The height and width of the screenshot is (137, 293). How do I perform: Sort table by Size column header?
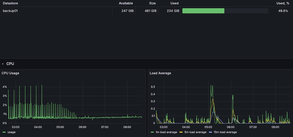tap(152, 3)
